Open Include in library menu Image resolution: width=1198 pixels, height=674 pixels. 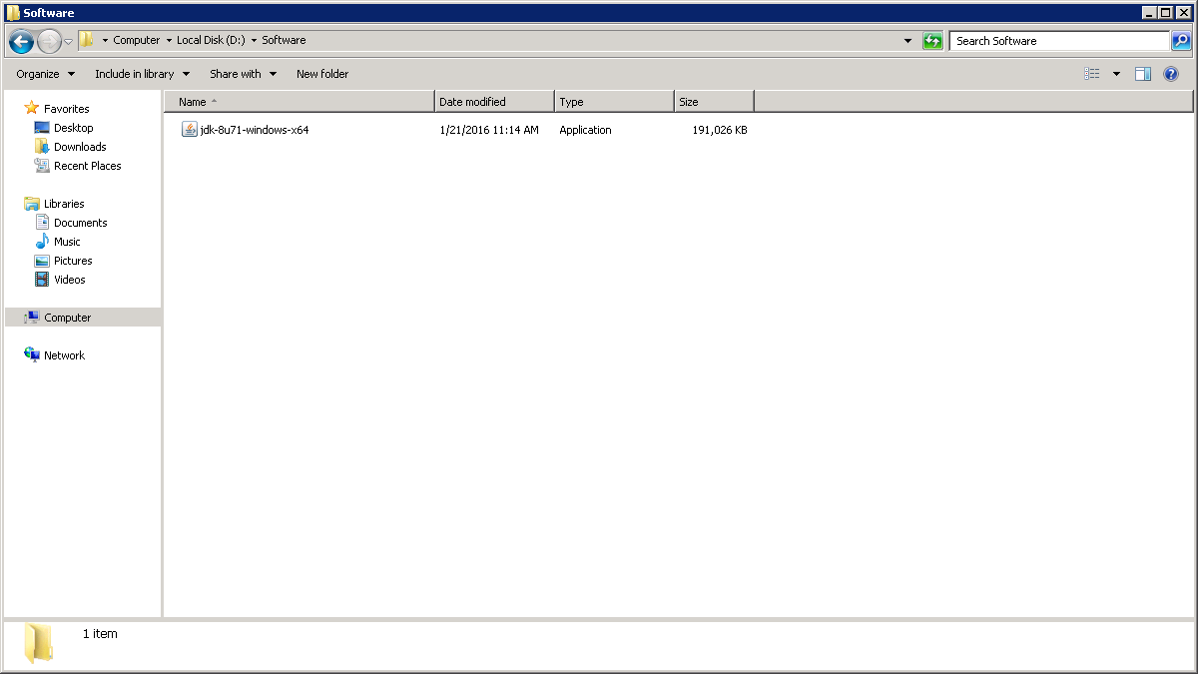point(142,74)
